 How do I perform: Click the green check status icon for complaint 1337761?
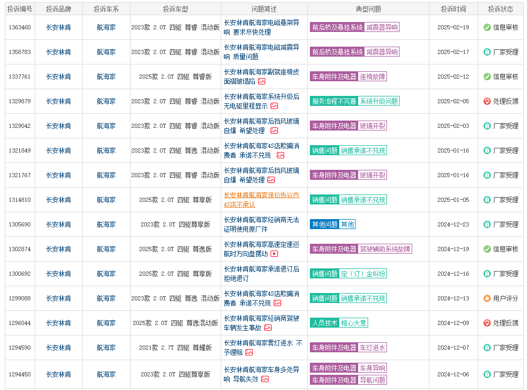(487, 77)
